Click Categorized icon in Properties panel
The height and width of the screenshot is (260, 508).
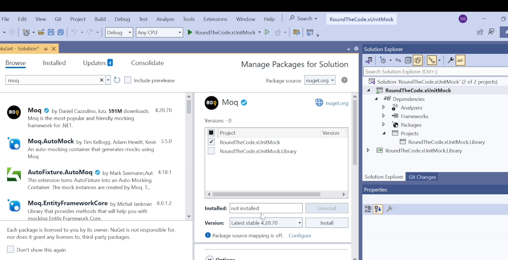click(368, 209)
